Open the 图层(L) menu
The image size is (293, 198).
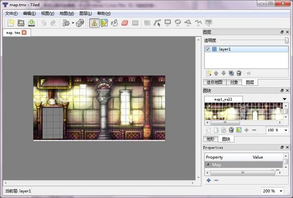(x=85, y=13)
